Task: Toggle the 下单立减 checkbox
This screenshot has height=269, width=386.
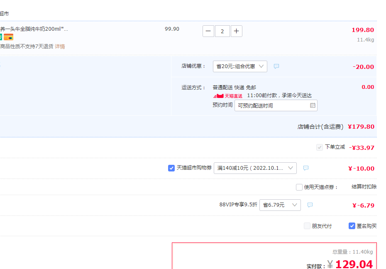Action: point(320,147)
